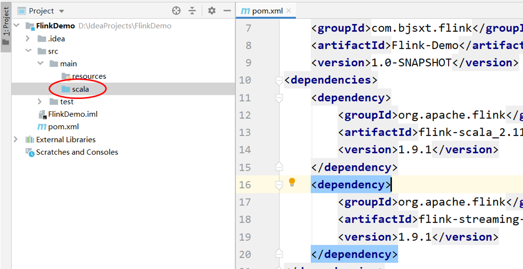Viewport: 523px width, 269px height.
Task: Select Scratches and Consoles
Action: coord(77,152)
